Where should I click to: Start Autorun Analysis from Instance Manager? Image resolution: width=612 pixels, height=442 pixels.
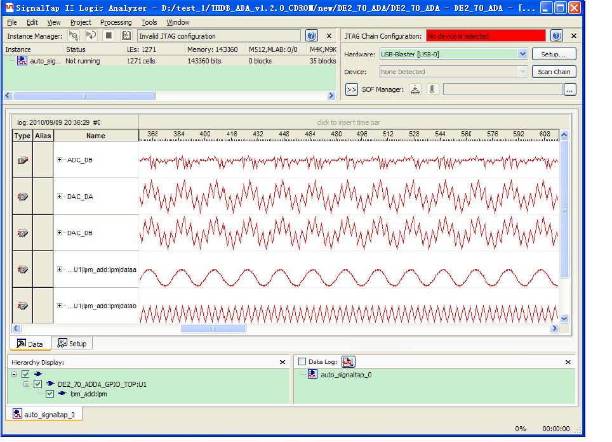(x=91, y=36)
